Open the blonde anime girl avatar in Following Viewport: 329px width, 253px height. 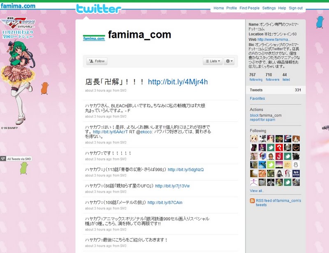254,139
